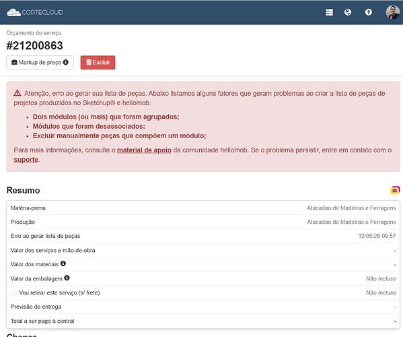Open the list menu icon in header

(x=329, y=12)
